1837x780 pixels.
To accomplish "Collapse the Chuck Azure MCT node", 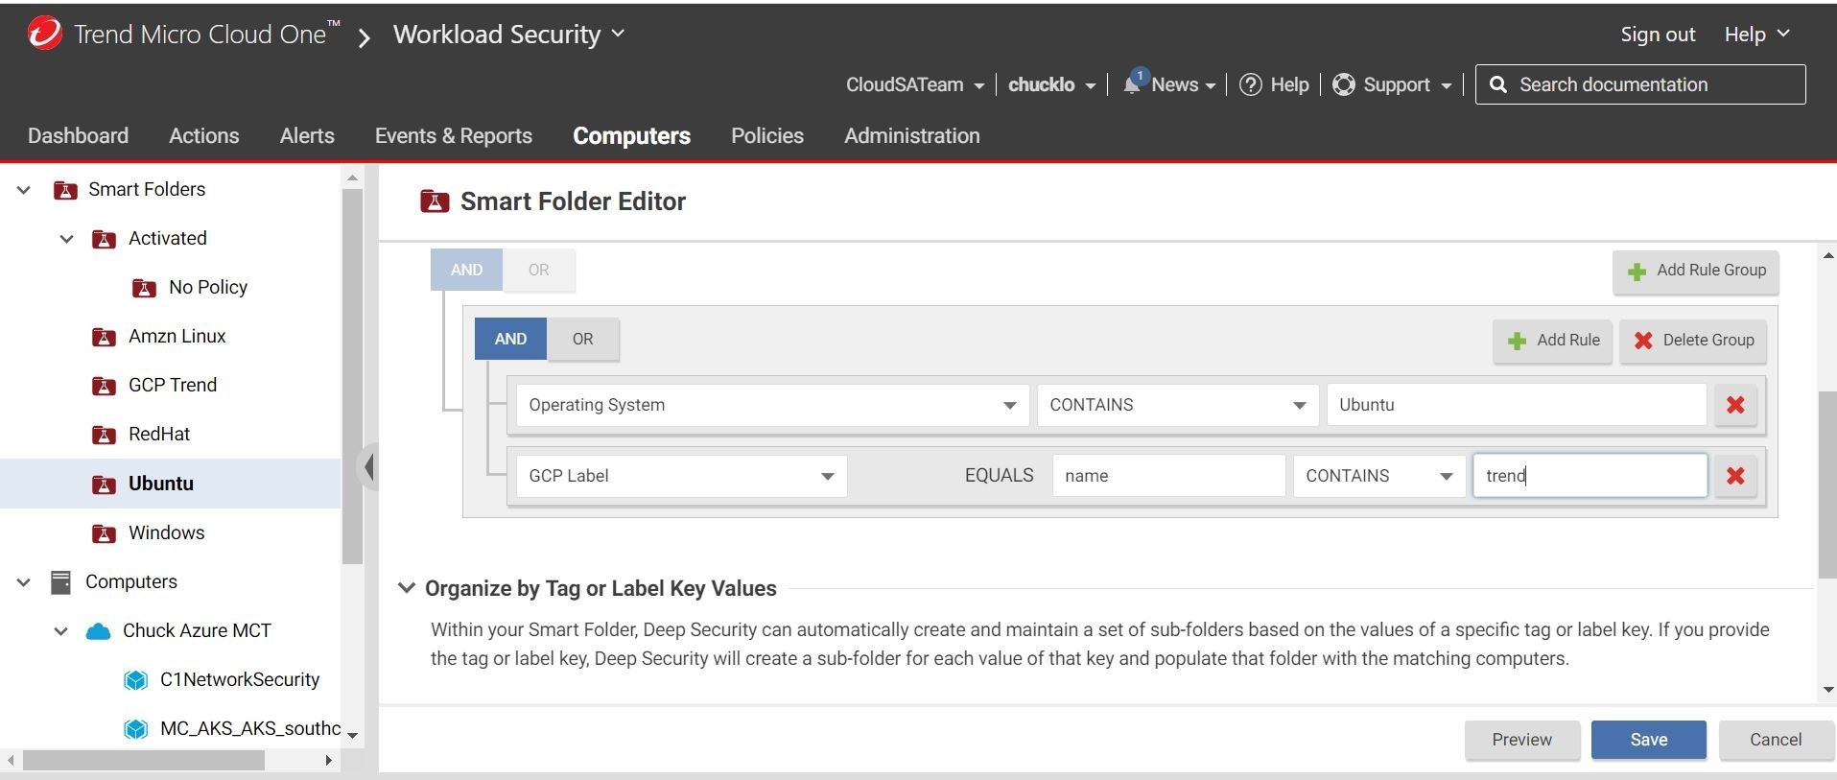I will pyautogui.click(x=60, y=631).
